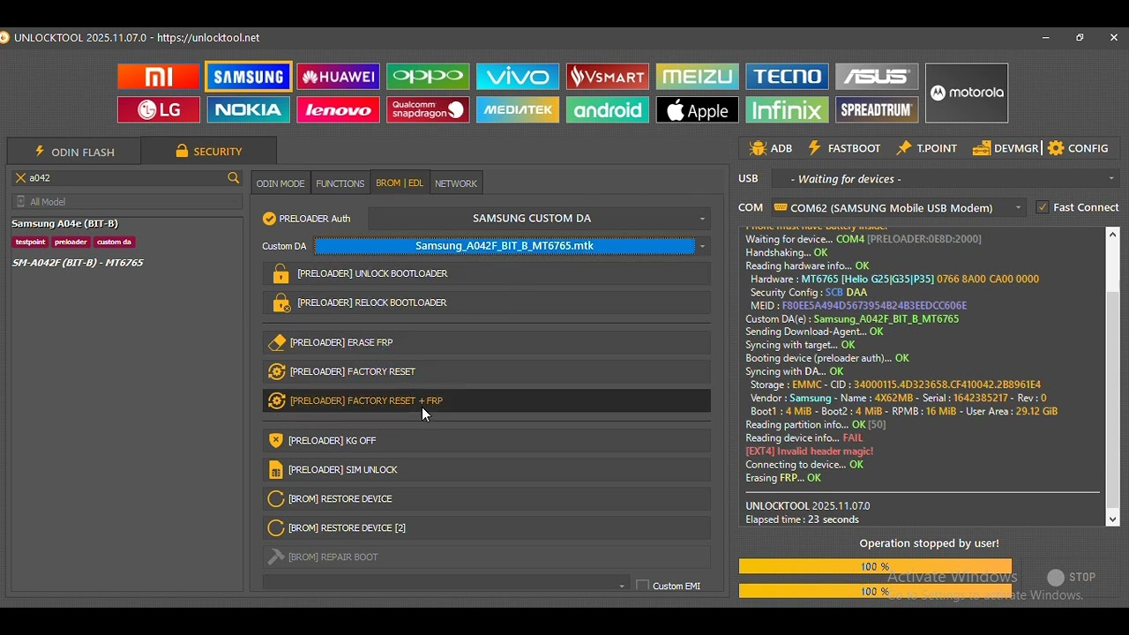Open the NETWORK tab
This screenshot has width=1129, height=635.
pyautogui.click(x=456, y=183)
